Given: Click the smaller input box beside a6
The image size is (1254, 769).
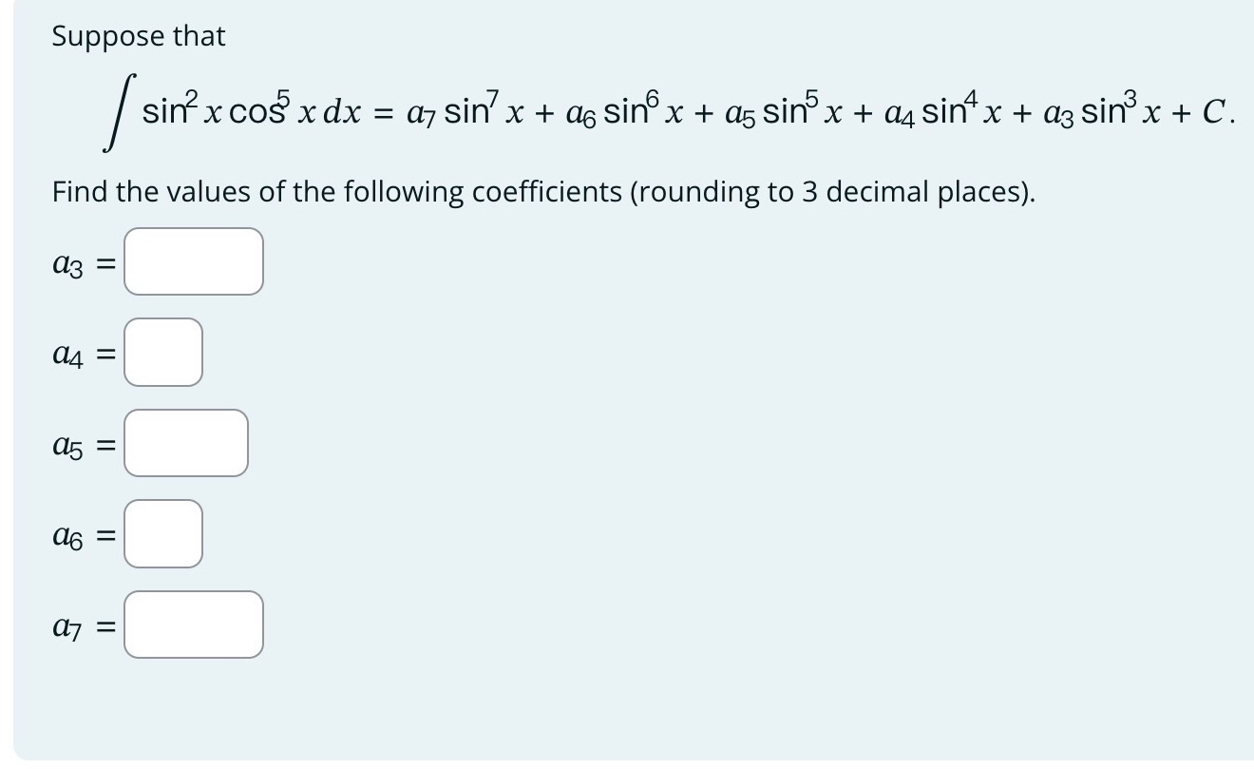Looking at the screenshot, I should pos(162,533).
